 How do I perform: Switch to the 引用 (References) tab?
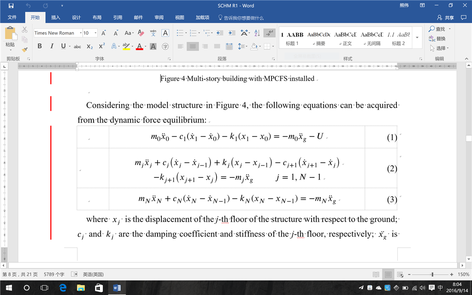coord(118,18)
